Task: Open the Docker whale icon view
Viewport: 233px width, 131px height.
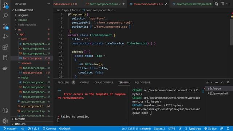Action: (x=5, y=68)
